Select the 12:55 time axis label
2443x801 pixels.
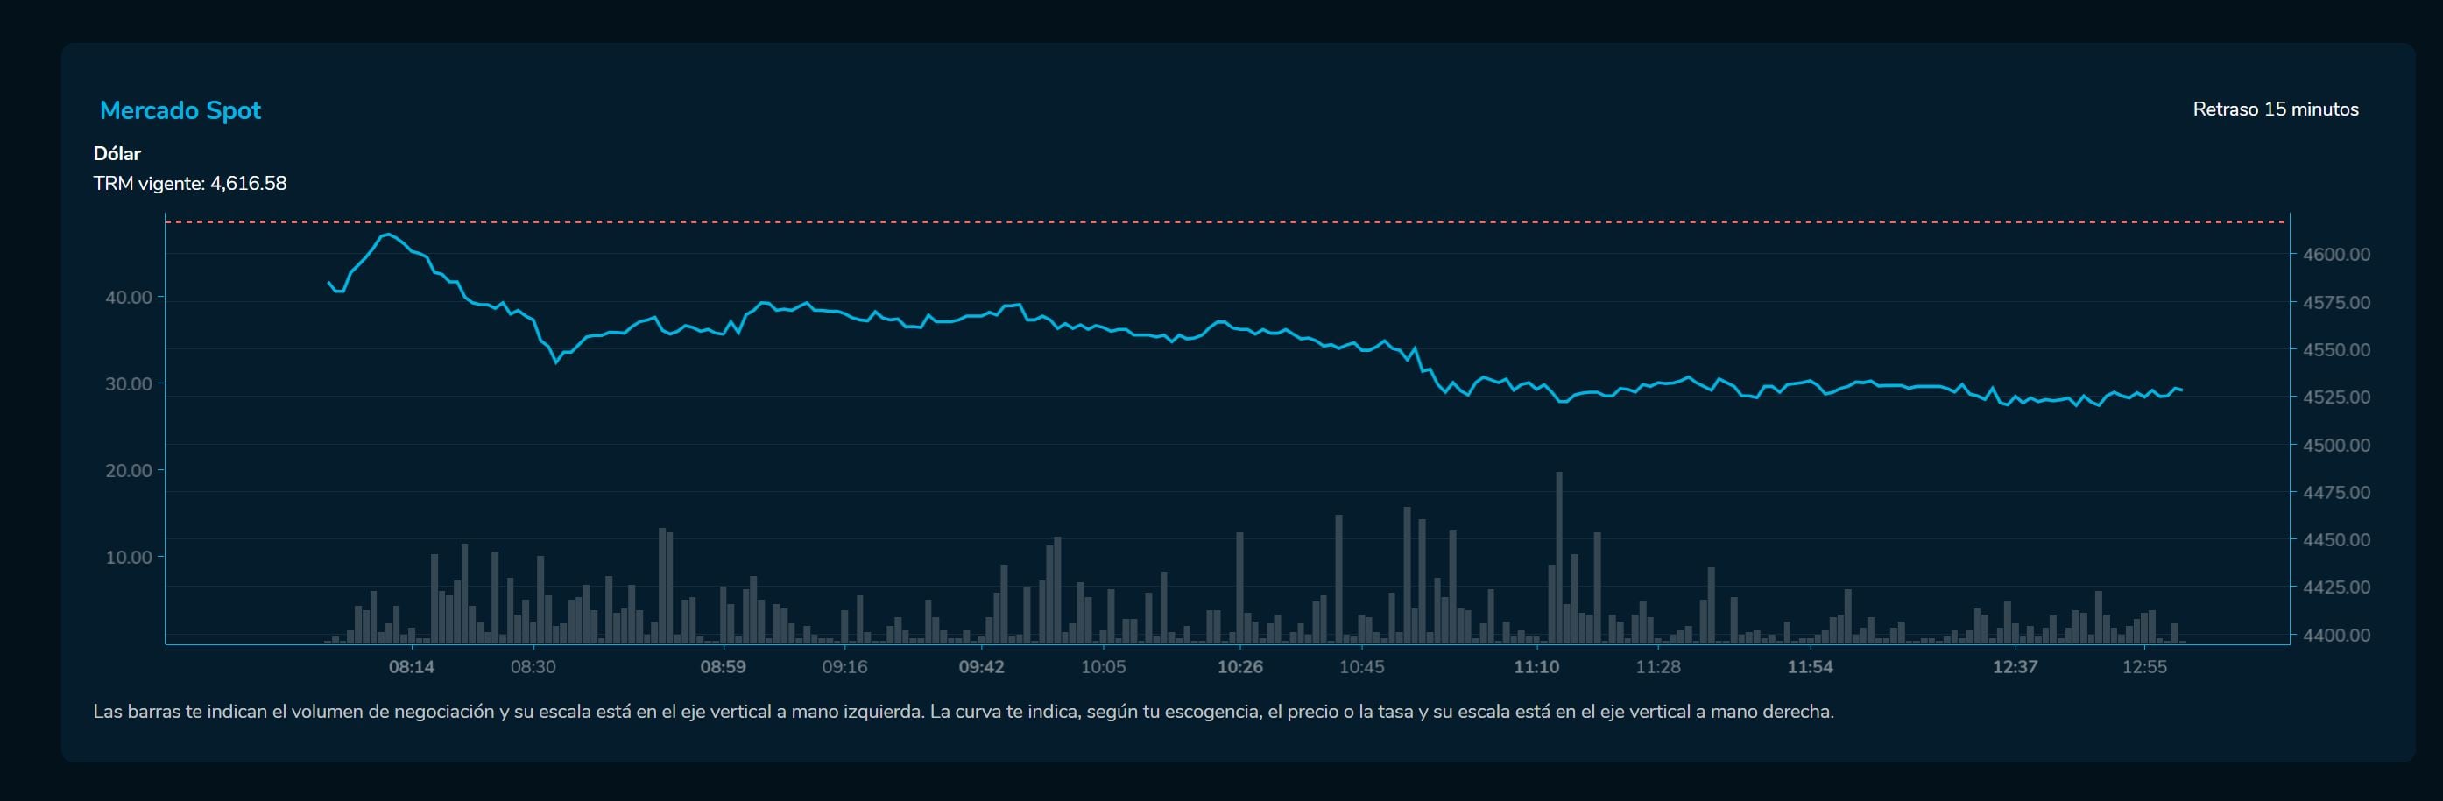2143,666
